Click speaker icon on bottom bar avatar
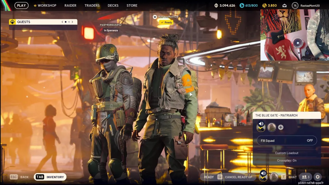Viewport: 329px width, 185px height. (x=263, y=174)
